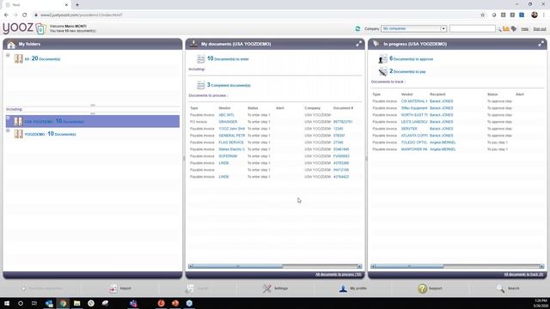Sort My documents by Vendor column
Screen dimensions: 550x309
(x=224, y=108)
